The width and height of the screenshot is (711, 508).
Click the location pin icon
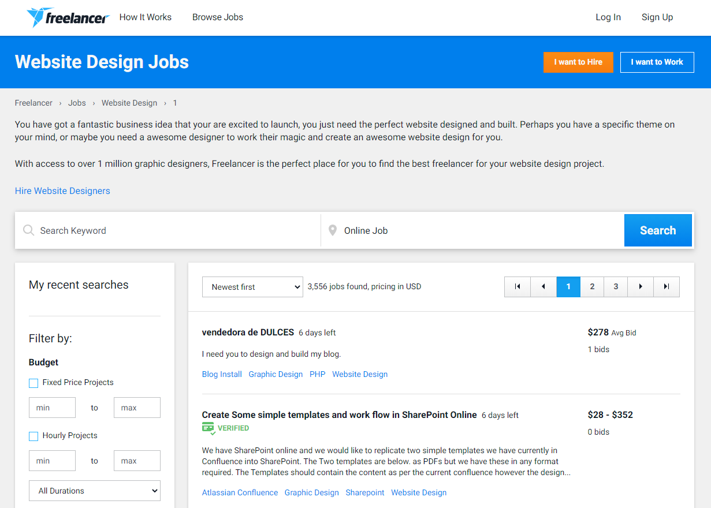(x=333, y=230)
